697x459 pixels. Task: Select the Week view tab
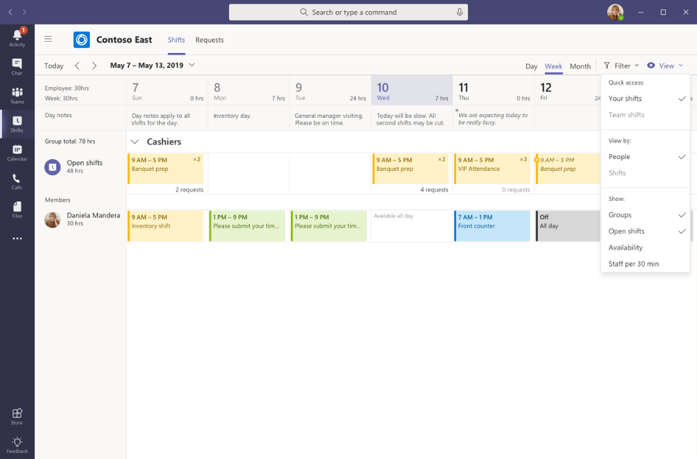click(553, 66)
